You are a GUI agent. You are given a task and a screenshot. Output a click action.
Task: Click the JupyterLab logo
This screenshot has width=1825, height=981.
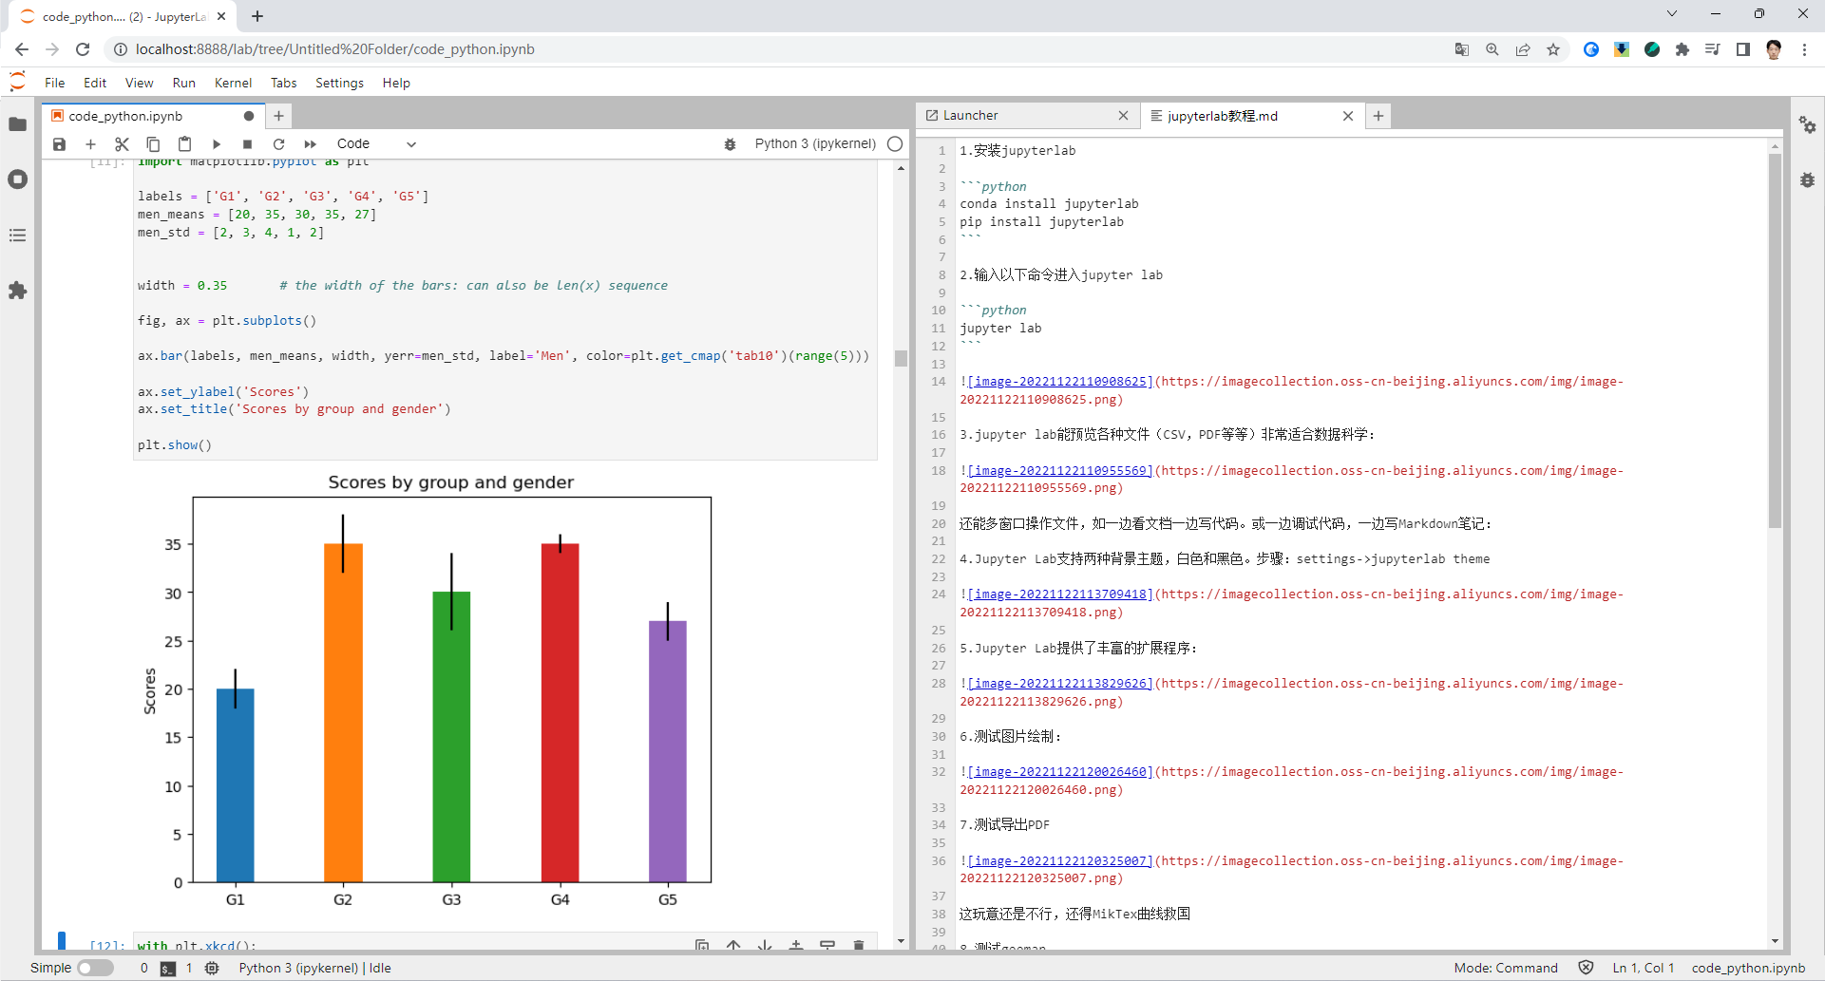click(17, 83)
